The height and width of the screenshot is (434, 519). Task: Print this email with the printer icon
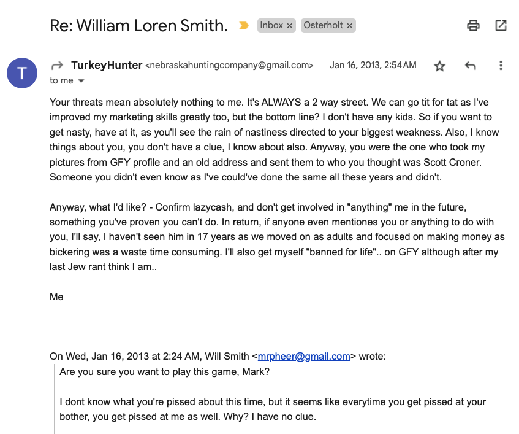tap(473, 26)
